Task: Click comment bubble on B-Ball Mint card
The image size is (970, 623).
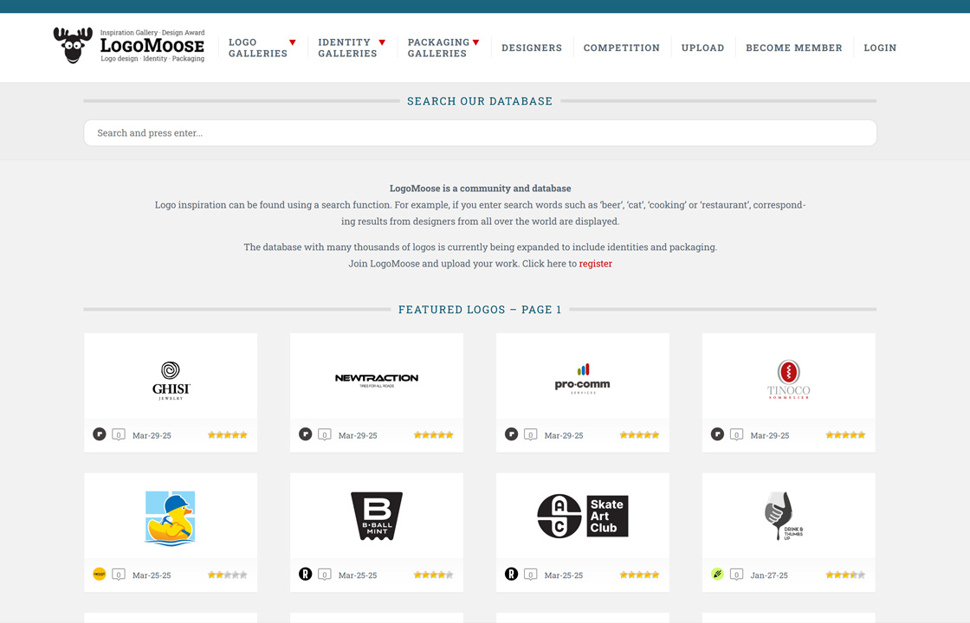Action: coord(325,575)
